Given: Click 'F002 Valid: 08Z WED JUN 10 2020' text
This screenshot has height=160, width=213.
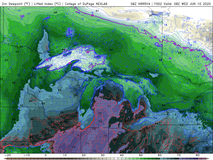Looking at the screenshot, I should click(183, 4).
